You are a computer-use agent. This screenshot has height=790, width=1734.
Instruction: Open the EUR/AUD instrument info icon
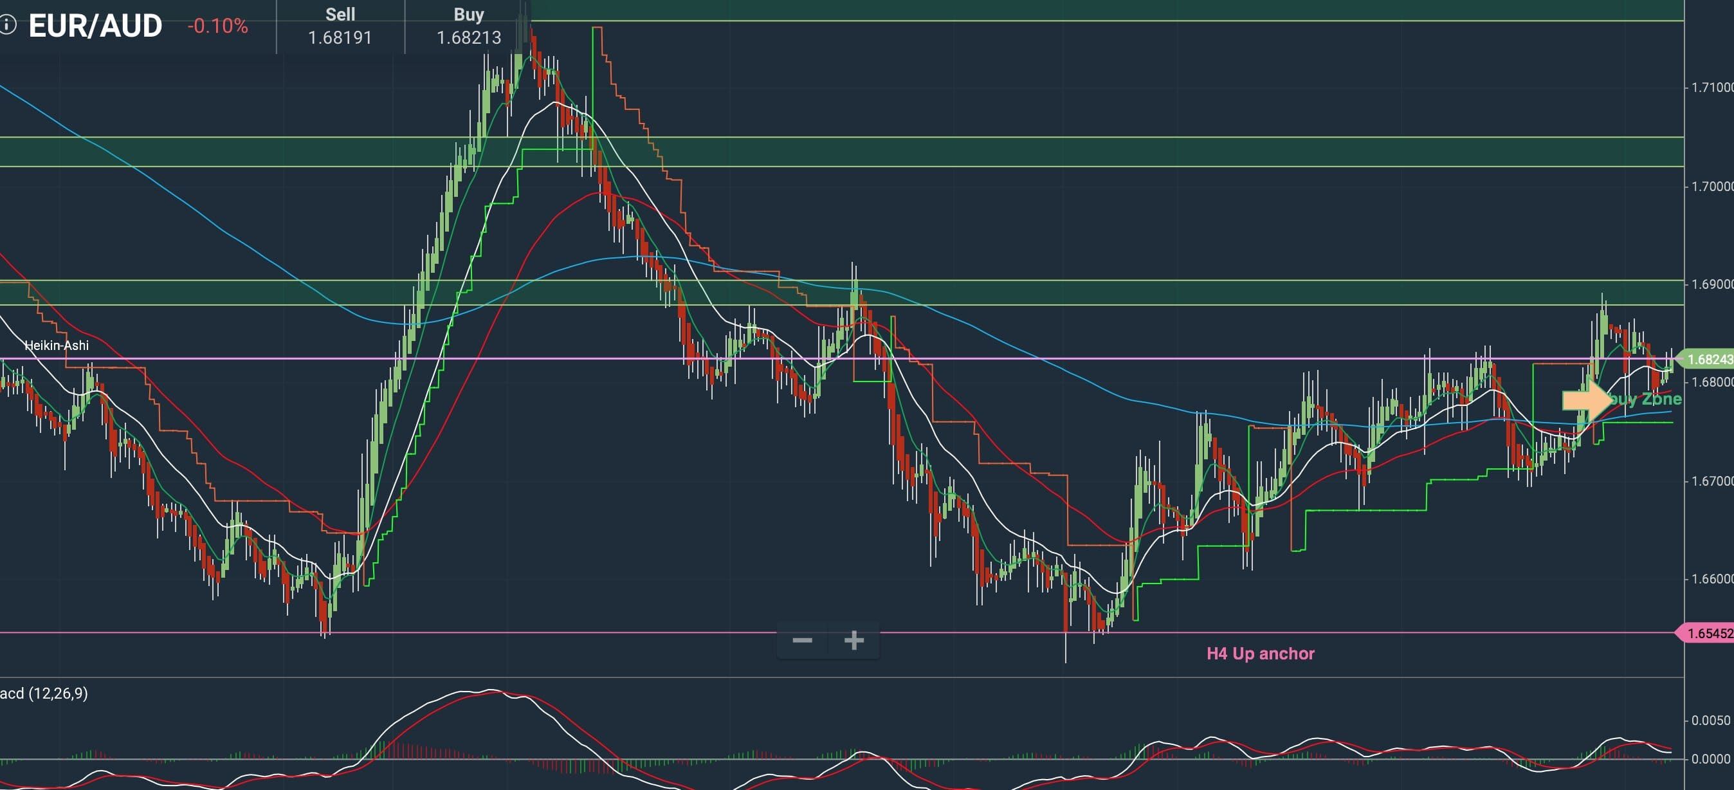pyautogui.click(x=6, y=26)
